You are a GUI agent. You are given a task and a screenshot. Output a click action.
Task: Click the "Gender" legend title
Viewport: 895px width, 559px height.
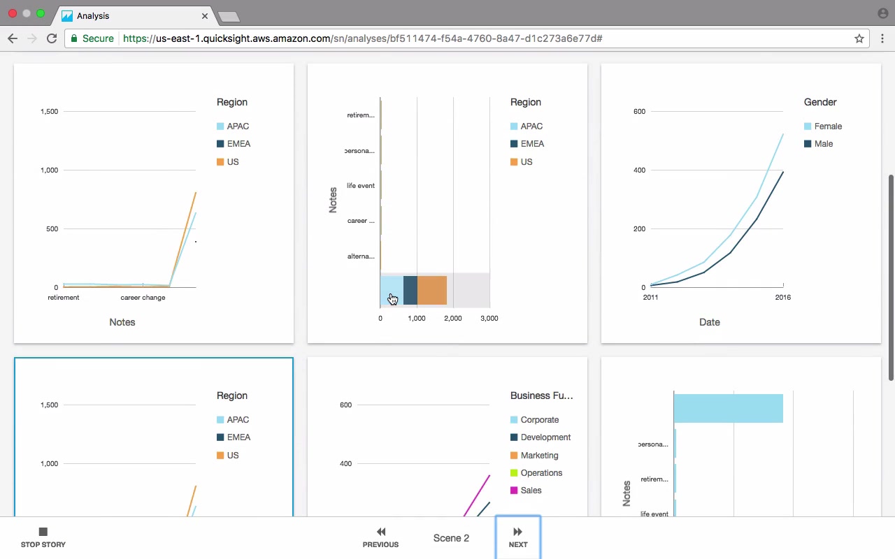tap(820, 102)
